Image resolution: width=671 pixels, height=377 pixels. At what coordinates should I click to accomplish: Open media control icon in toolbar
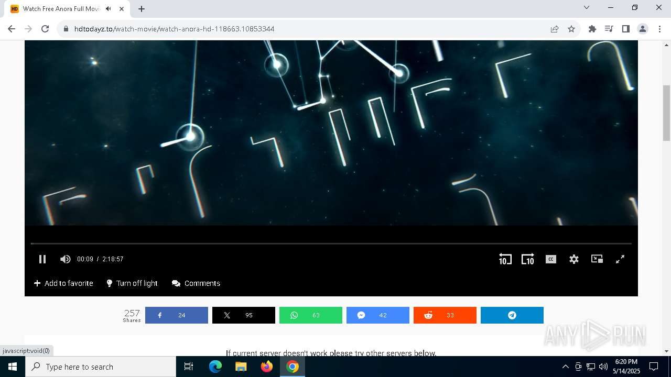[609, 29]
